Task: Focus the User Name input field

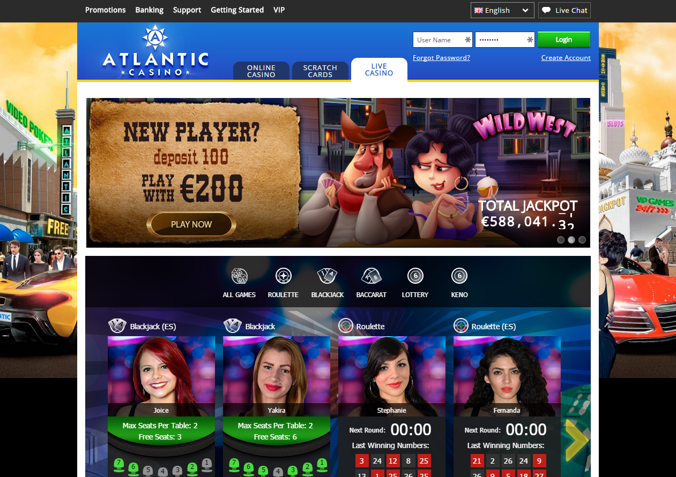Action: pyautogui.click(x=443, y=40)
